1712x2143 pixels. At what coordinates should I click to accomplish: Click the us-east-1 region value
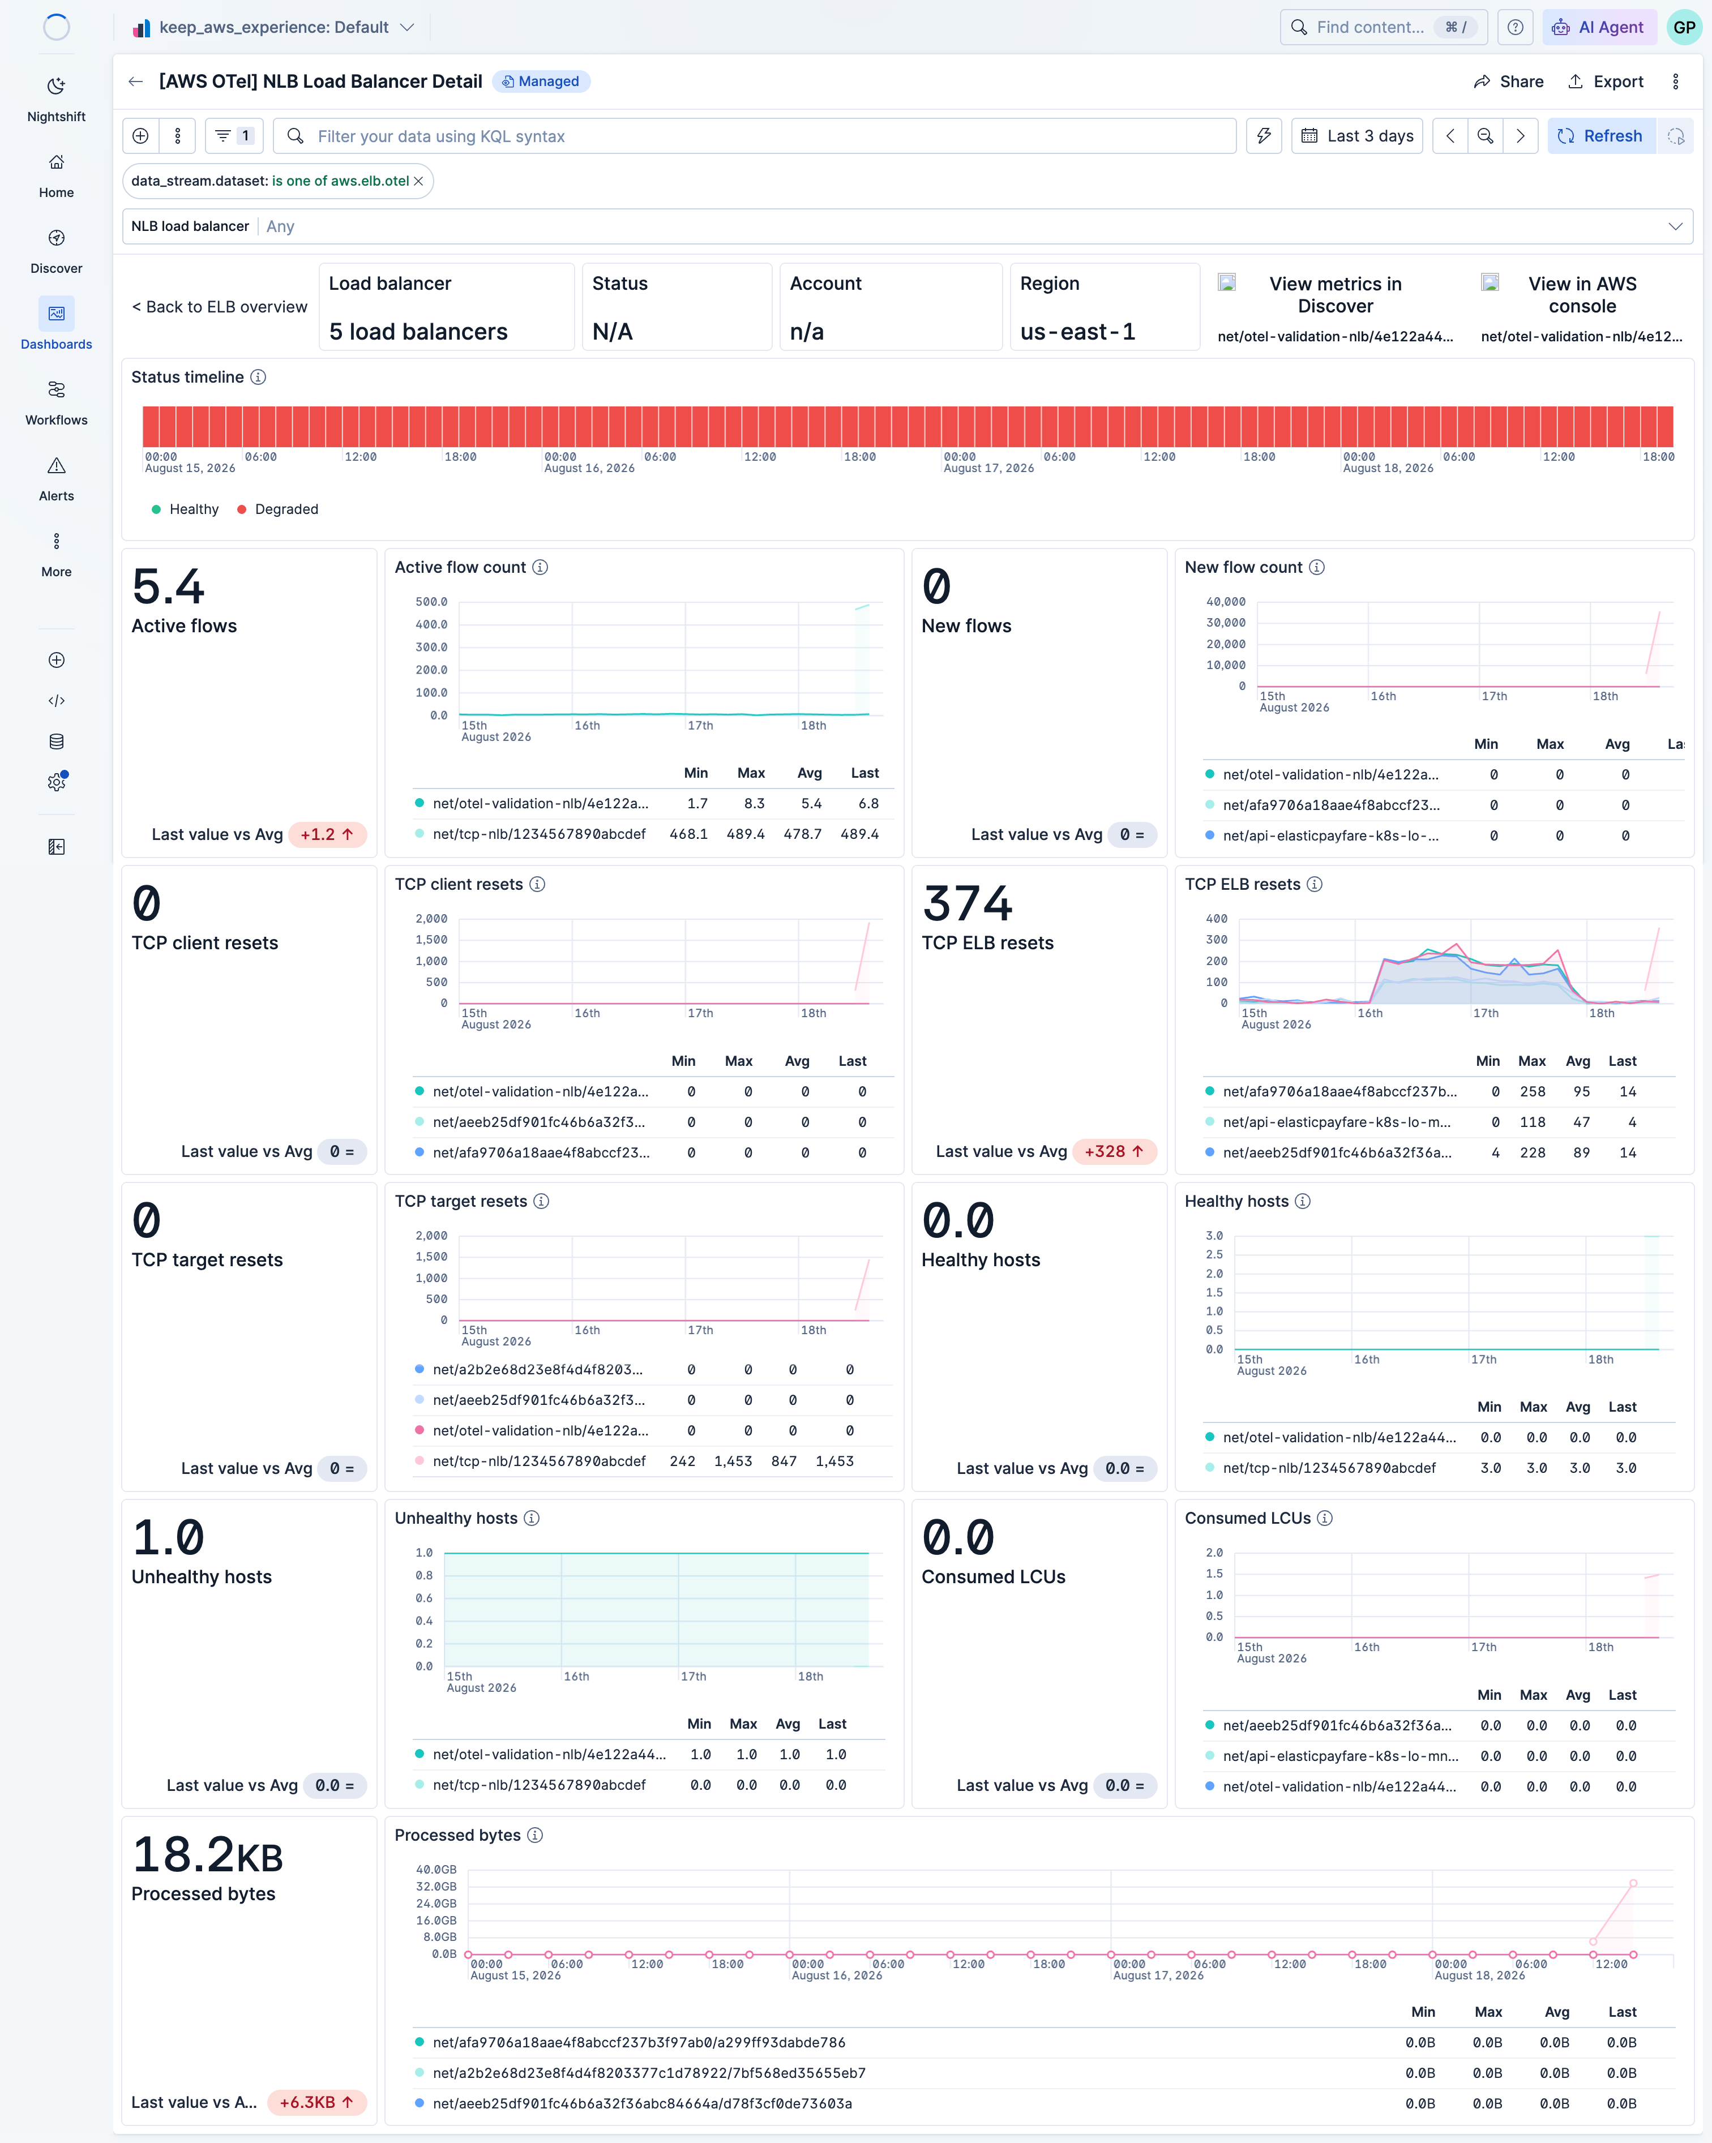tap(1077, 332)
